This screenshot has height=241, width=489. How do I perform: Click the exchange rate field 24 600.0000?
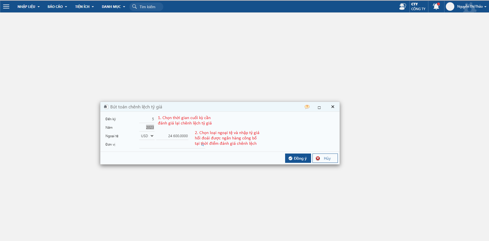coord(173,136)
